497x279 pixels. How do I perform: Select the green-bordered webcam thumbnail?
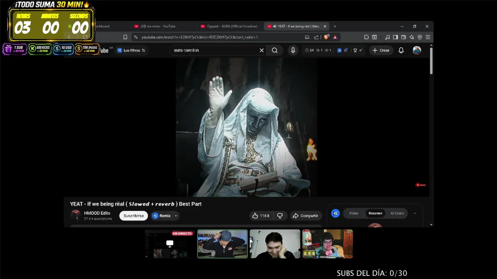click(x=222, y=244)
